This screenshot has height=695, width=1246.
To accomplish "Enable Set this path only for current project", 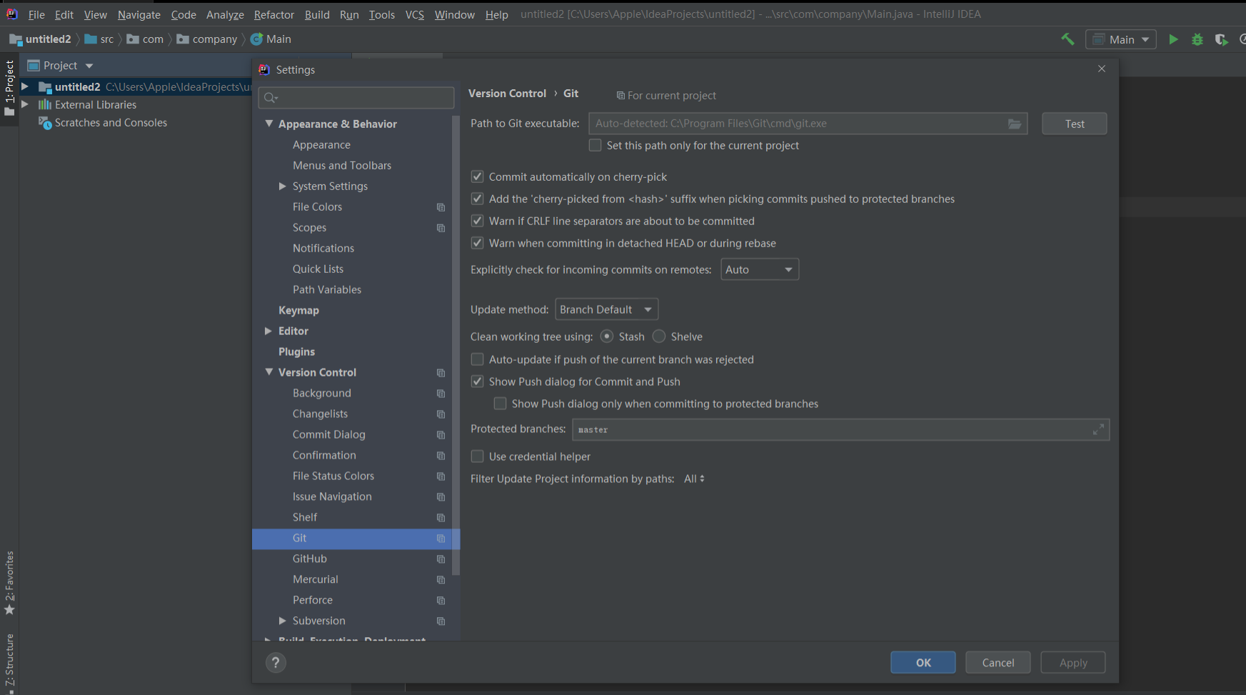I will pos(595,145).
